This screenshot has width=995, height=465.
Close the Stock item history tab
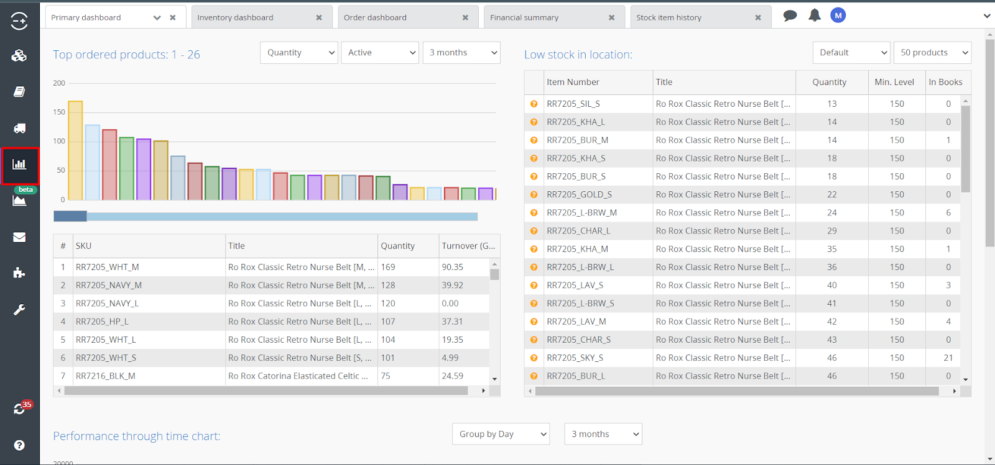[x=758, y=17]
